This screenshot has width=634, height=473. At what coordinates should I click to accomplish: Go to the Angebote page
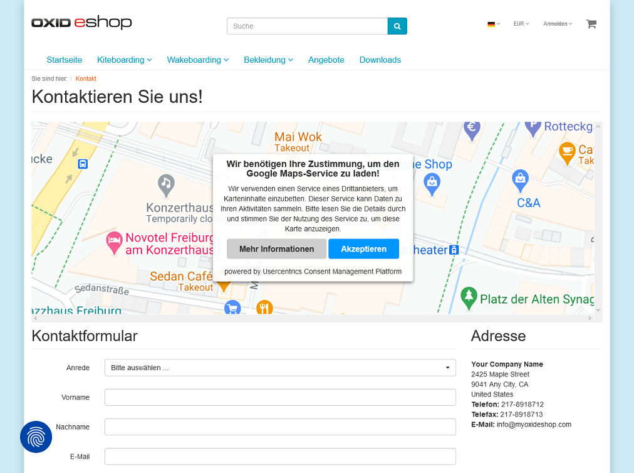(x=326, y=60)
